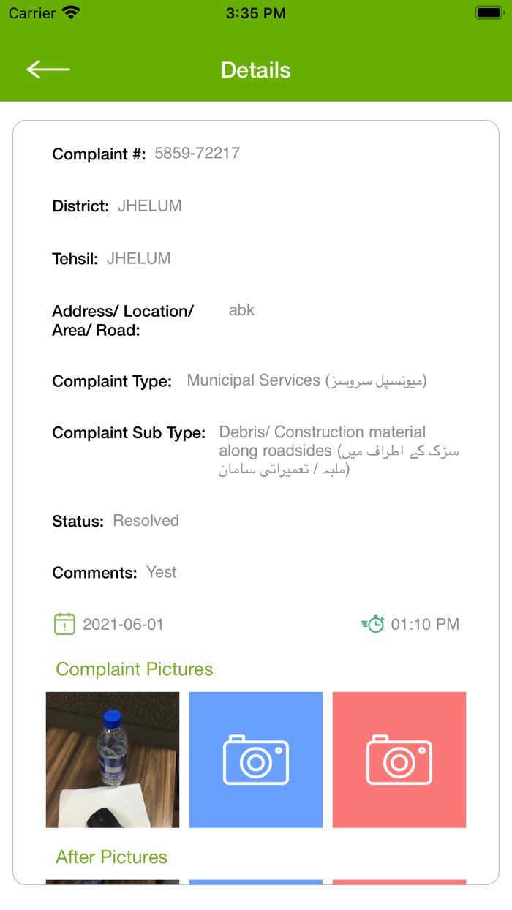Screen dimensions: 512x910
Task: Tap the 01:10 PM time text
Action: coord(425,625)
